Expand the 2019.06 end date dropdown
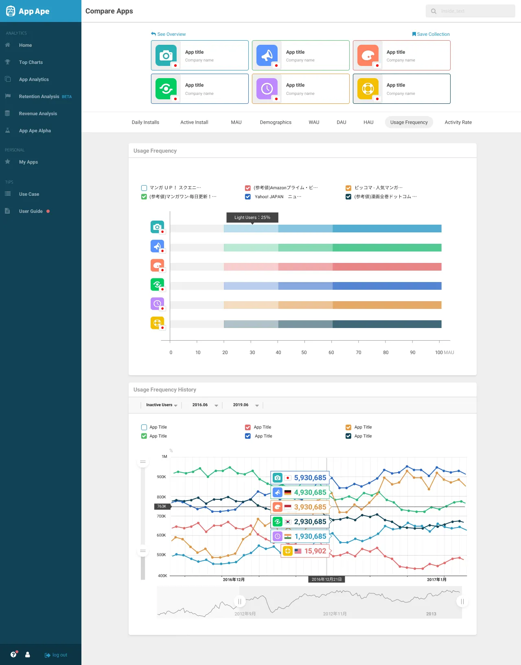 coord(246,405)
